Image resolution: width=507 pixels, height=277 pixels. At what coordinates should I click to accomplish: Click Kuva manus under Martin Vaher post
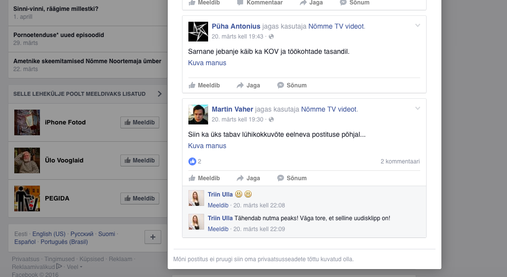tap(207, 146)
